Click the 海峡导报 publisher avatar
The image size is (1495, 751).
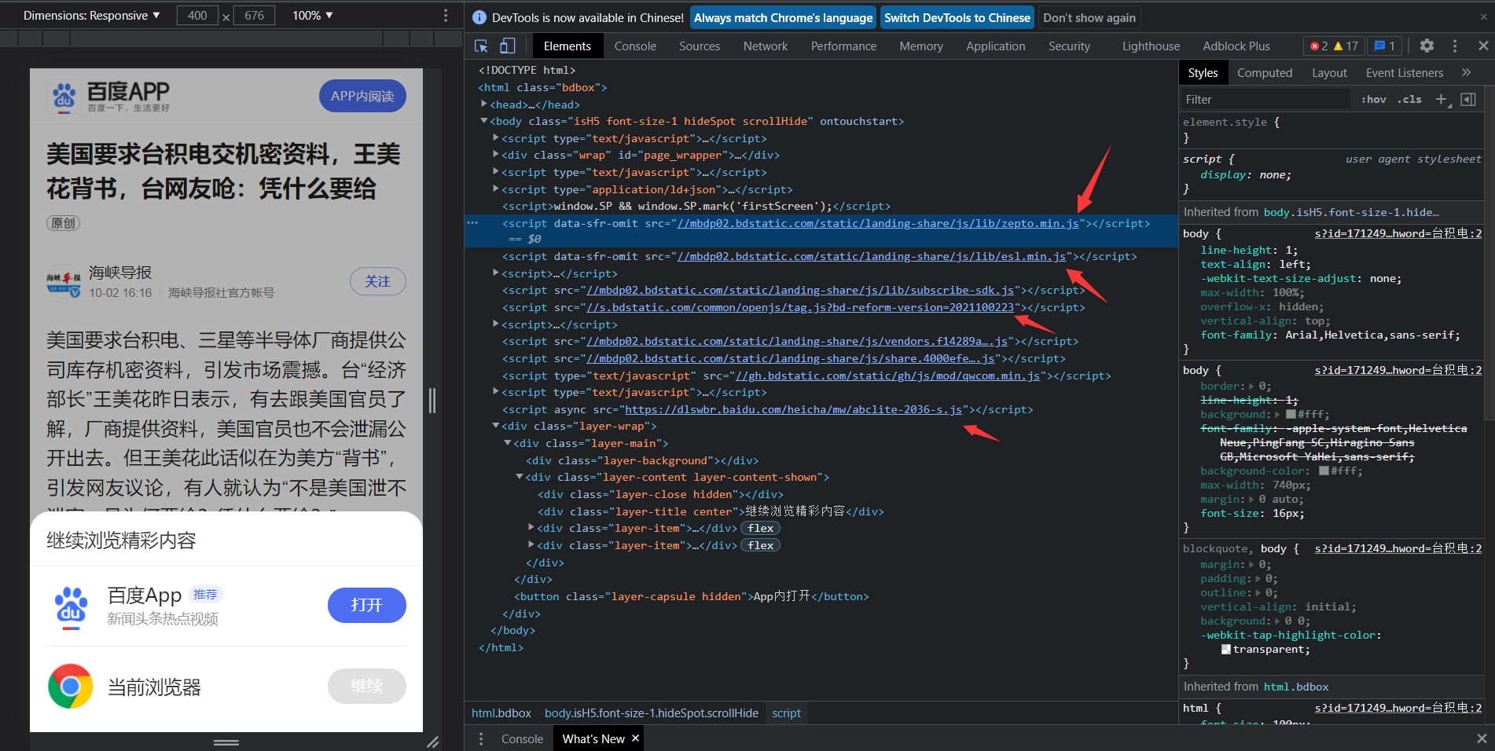tap(64, 282)
